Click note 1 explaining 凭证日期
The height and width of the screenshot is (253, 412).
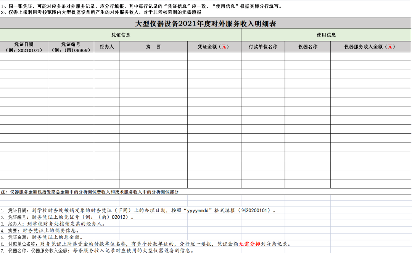click(x=138, y=210)
